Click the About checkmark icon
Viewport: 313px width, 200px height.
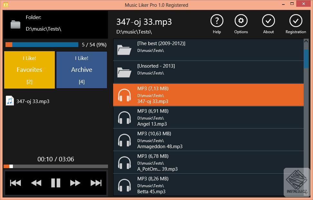[268, 21]
